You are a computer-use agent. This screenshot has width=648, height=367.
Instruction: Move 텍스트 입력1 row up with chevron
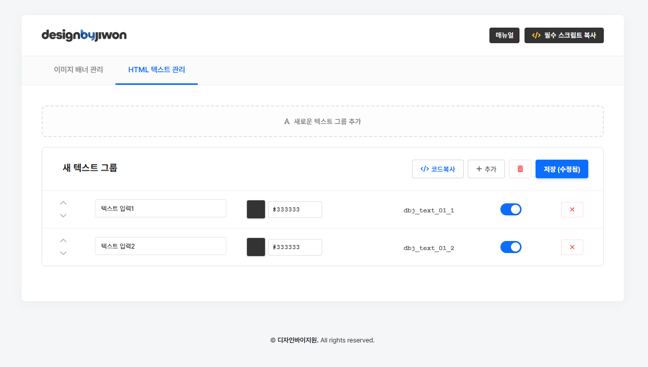[x=63, y=203]
